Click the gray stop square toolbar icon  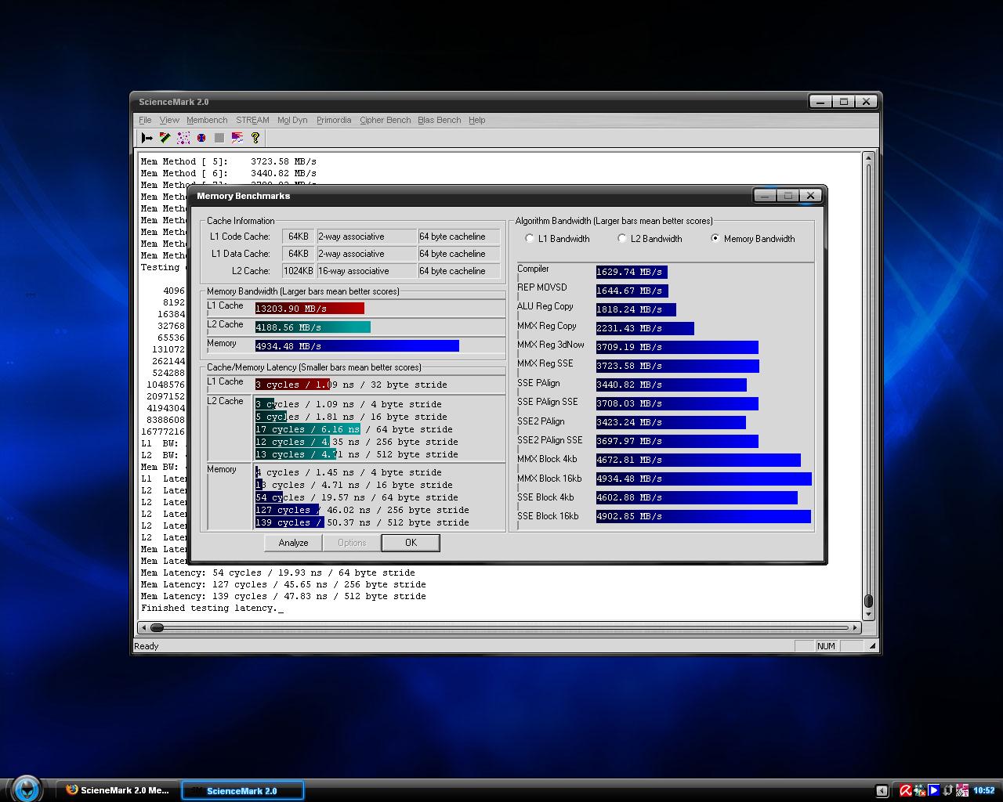tap(219, 138)
